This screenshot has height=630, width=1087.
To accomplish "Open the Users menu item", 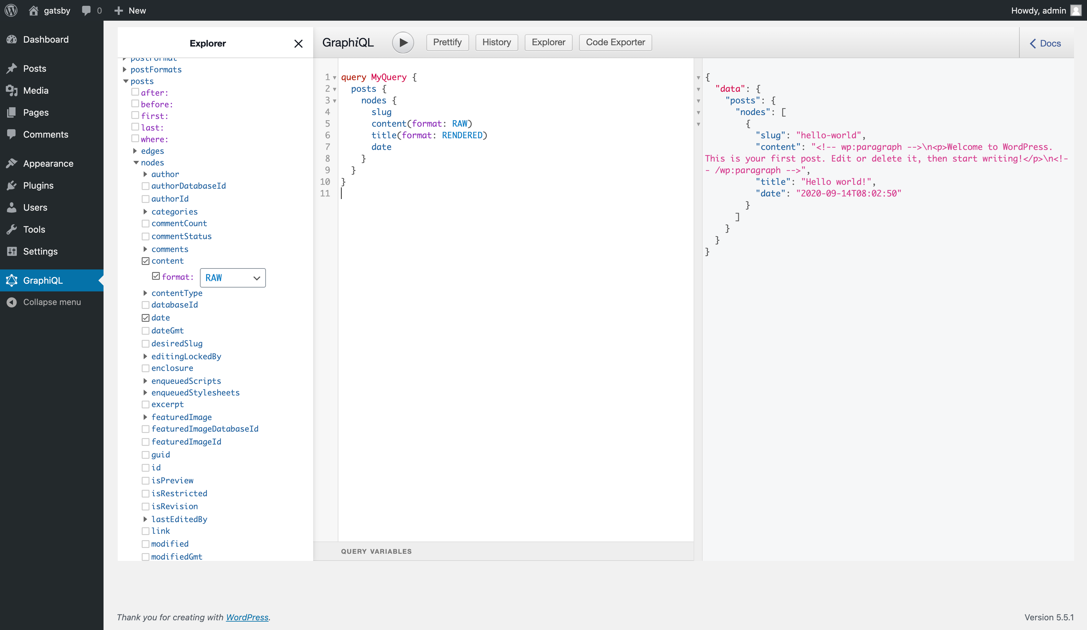I will 35,207.
